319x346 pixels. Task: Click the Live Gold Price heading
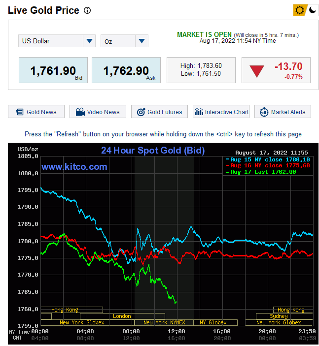click(x=43, y=10)
